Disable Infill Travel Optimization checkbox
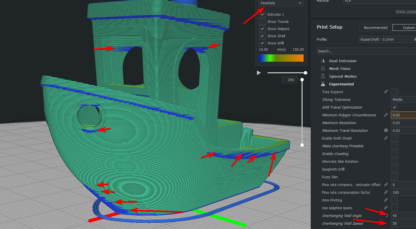The image size is (416, 229). click(x=394, y=107)
